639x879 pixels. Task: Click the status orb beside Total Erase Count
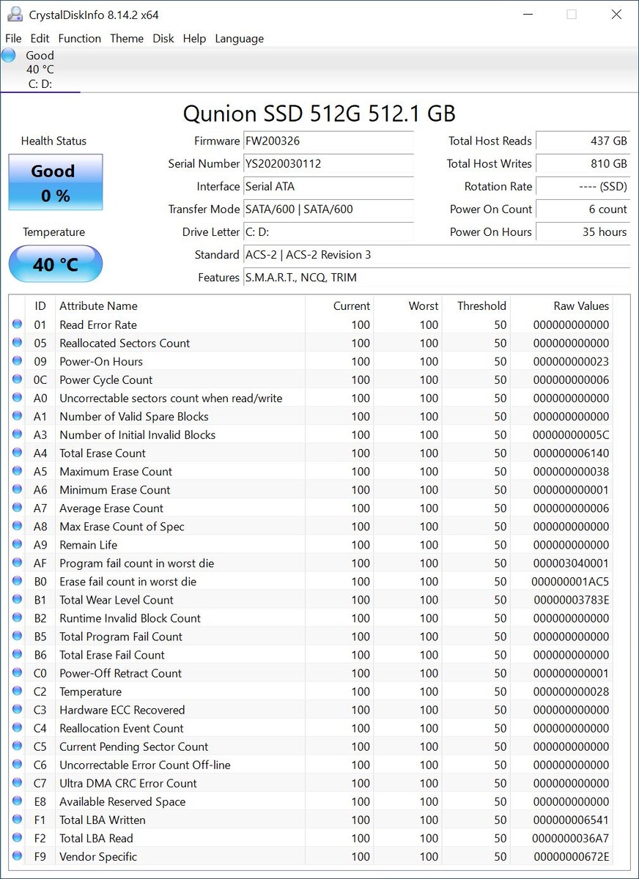click(17, 453)
